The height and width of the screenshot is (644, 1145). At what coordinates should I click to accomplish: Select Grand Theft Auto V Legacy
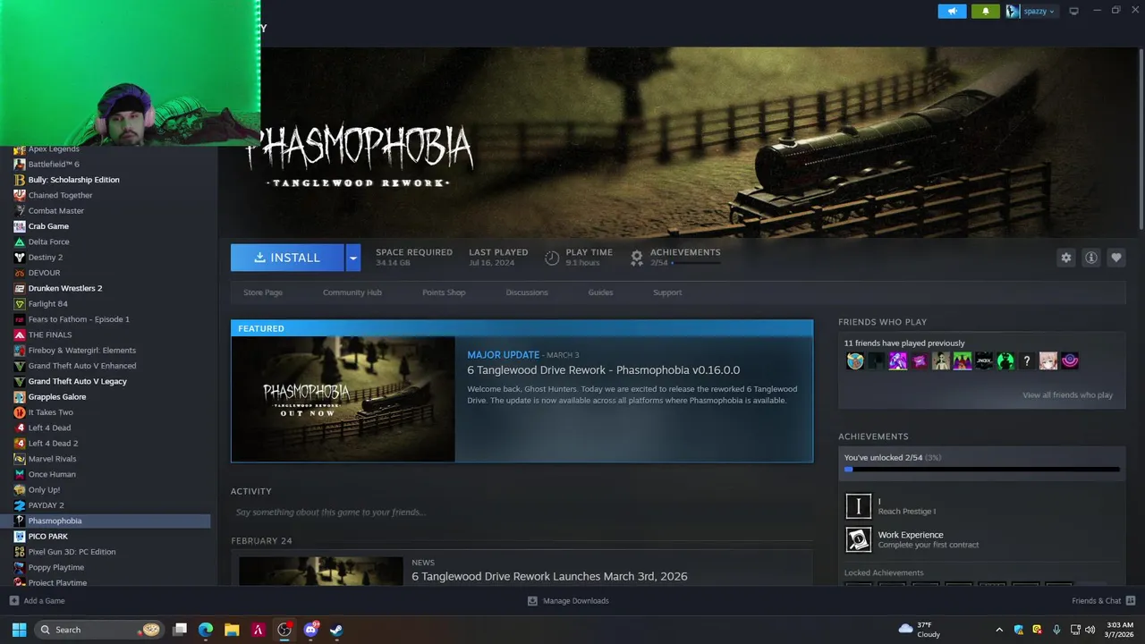[77, 381]
